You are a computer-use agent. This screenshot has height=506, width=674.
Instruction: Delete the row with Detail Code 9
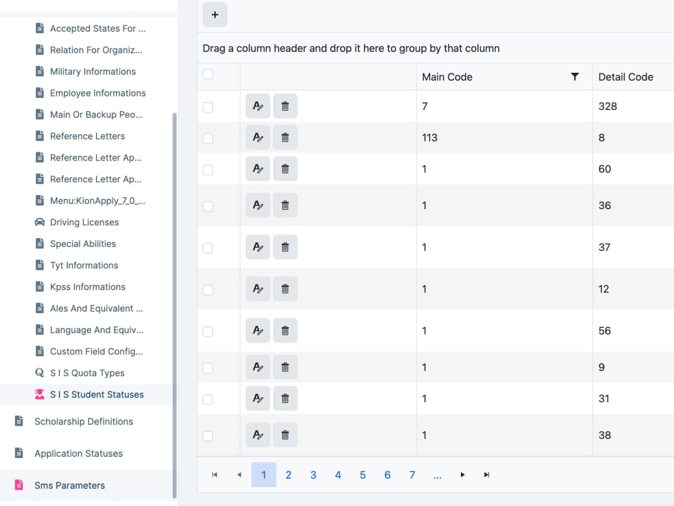click(x=285, y=368)
